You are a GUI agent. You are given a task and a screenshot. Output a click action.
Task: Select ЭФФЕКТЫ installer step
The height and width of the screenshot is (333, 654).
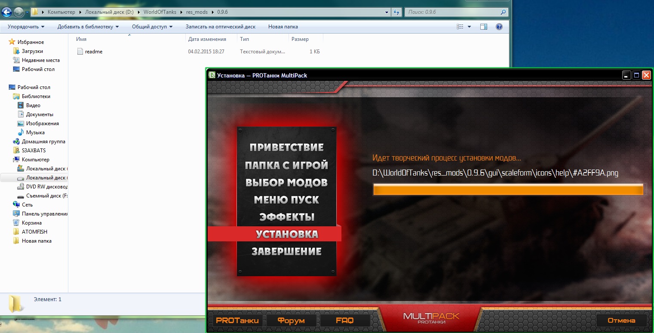point(286,217)
